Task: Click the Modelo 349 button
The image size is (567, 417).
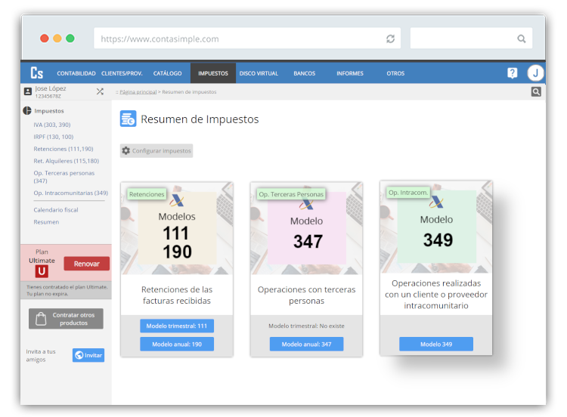Action: [x=436, y=344]
